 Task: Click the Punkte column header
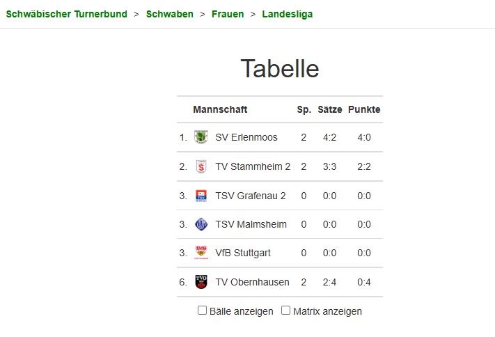[364, 109]
